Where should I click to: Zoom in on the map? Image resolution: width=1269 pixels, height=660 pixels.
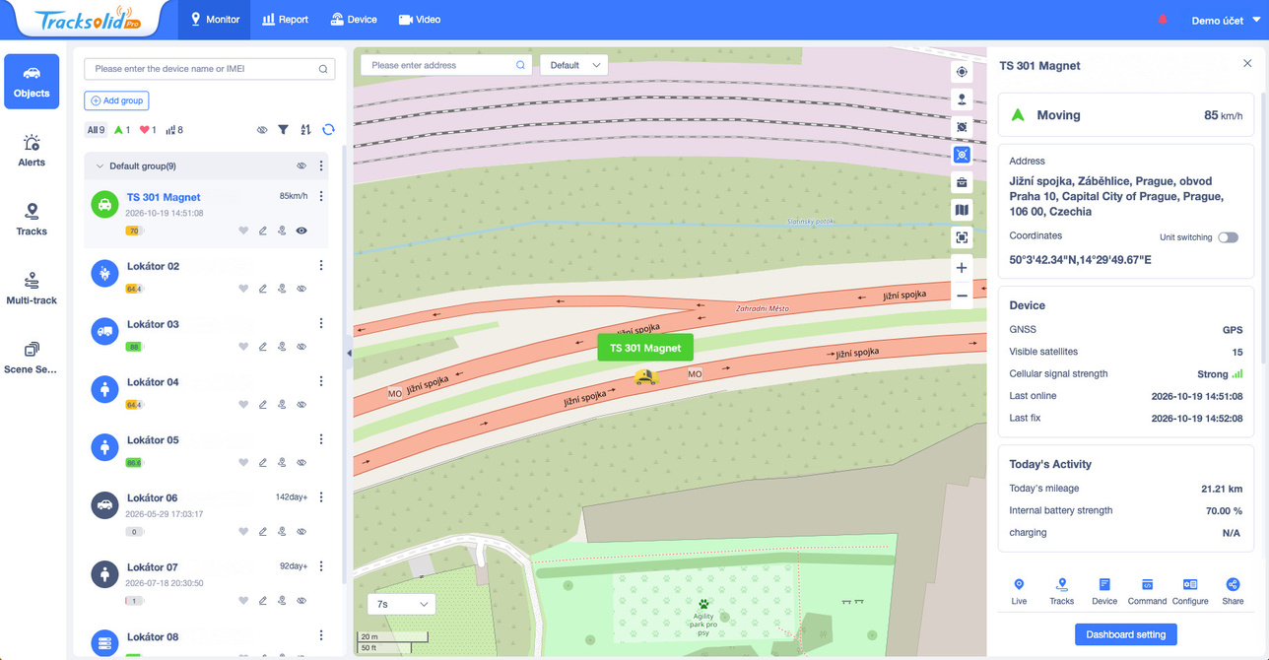[962, 268]
